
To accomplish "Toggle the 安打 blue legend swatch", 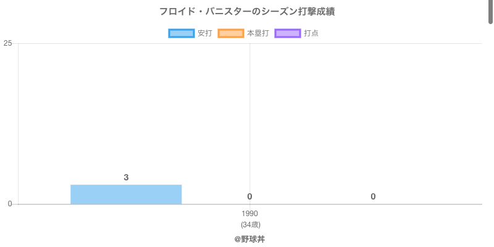I will pyautogui.click(x=182, y=33).
